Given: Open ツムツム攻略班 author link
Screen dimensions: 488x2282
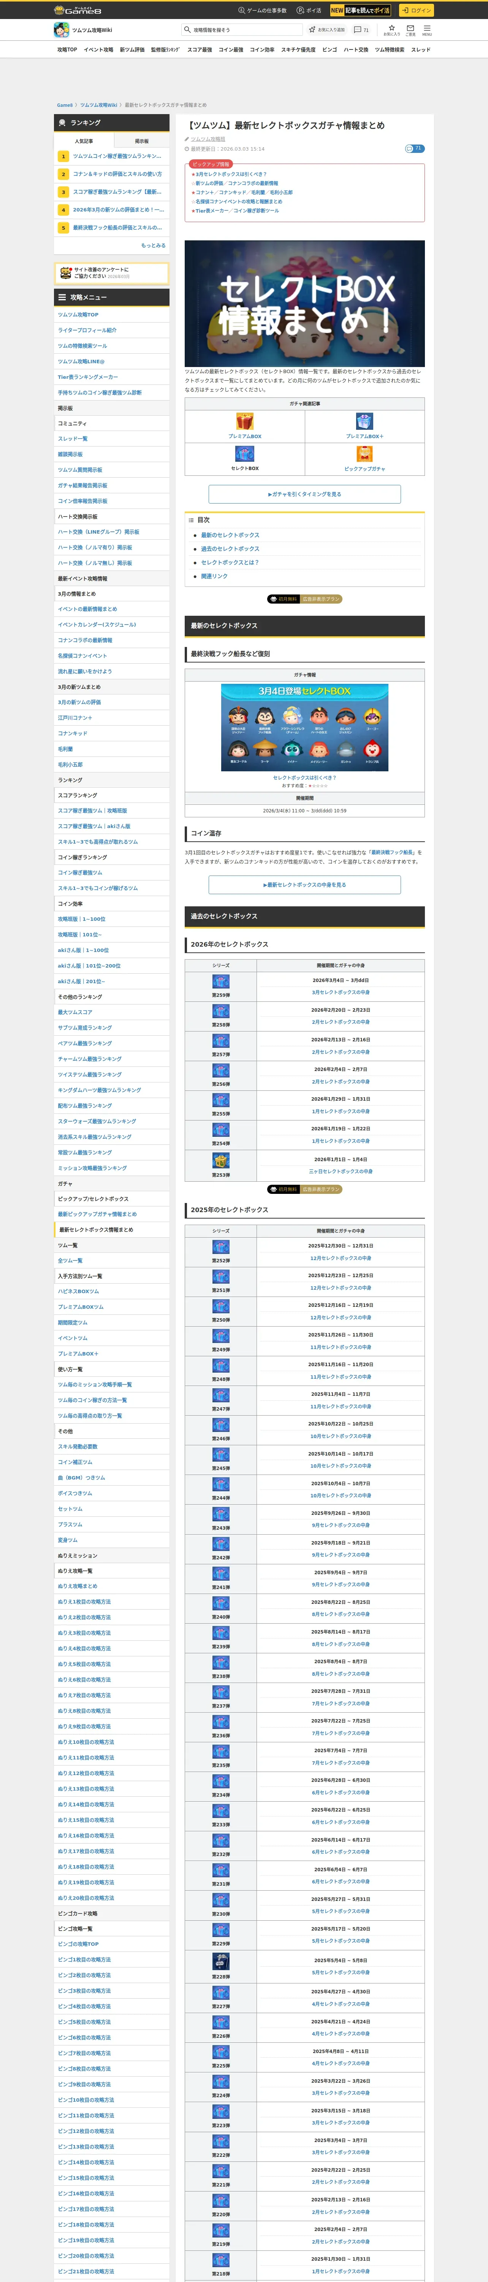Looking at the screenshot, I should coord(208,139).
